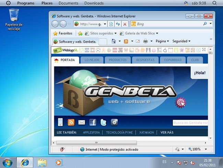Screen dimensions: 223x168
Task: Expand the Home button dropdown arrow
Action: pyautogui.click(x=120, y=41)
